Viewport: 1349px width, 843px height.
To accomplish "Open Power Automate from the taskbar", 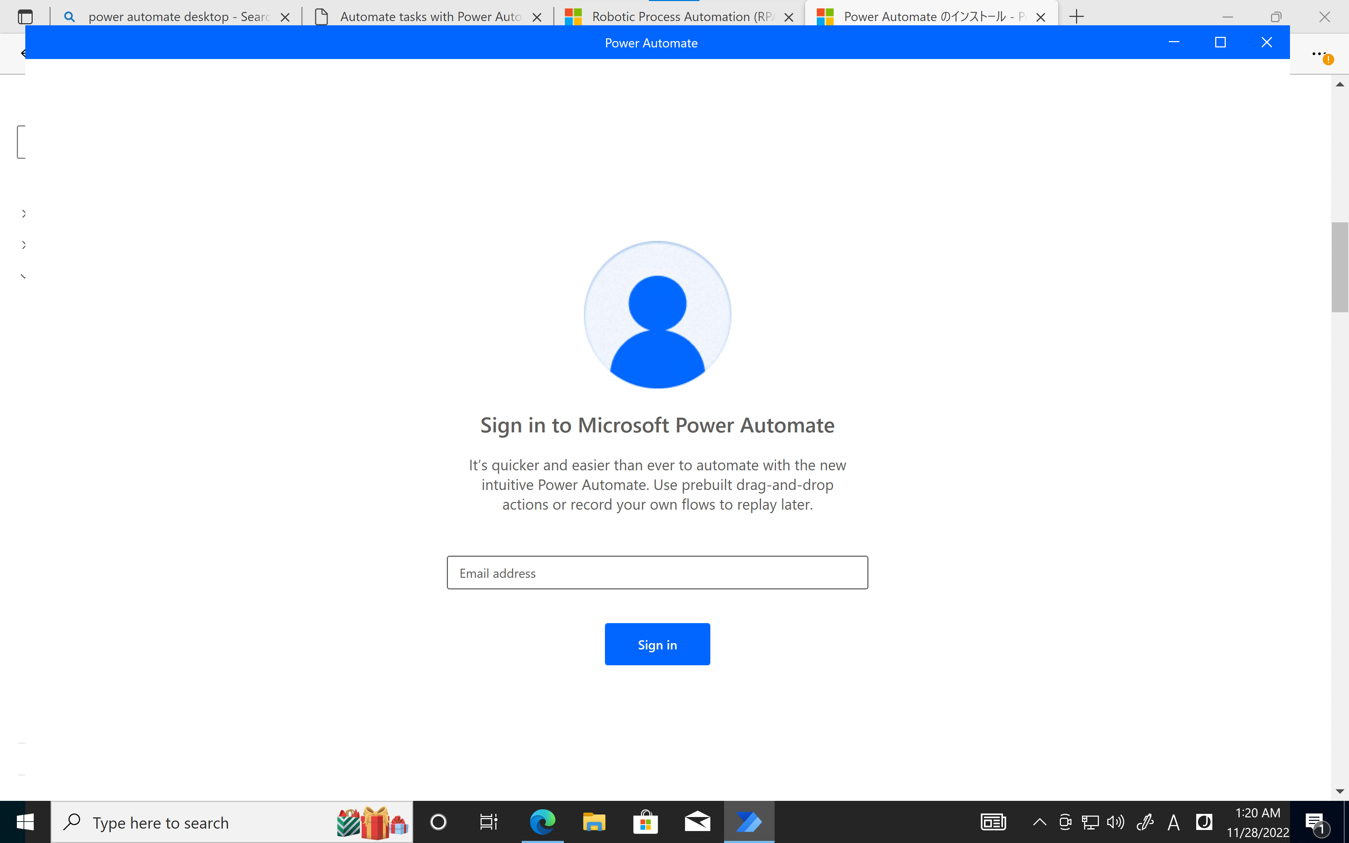I will pos(749,822).
